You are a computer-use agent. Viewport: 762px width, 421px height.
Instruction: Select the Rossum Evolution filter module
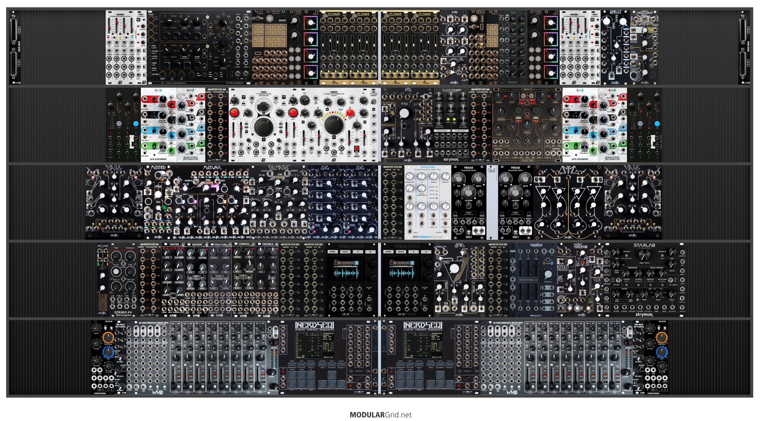coord(428,202)
